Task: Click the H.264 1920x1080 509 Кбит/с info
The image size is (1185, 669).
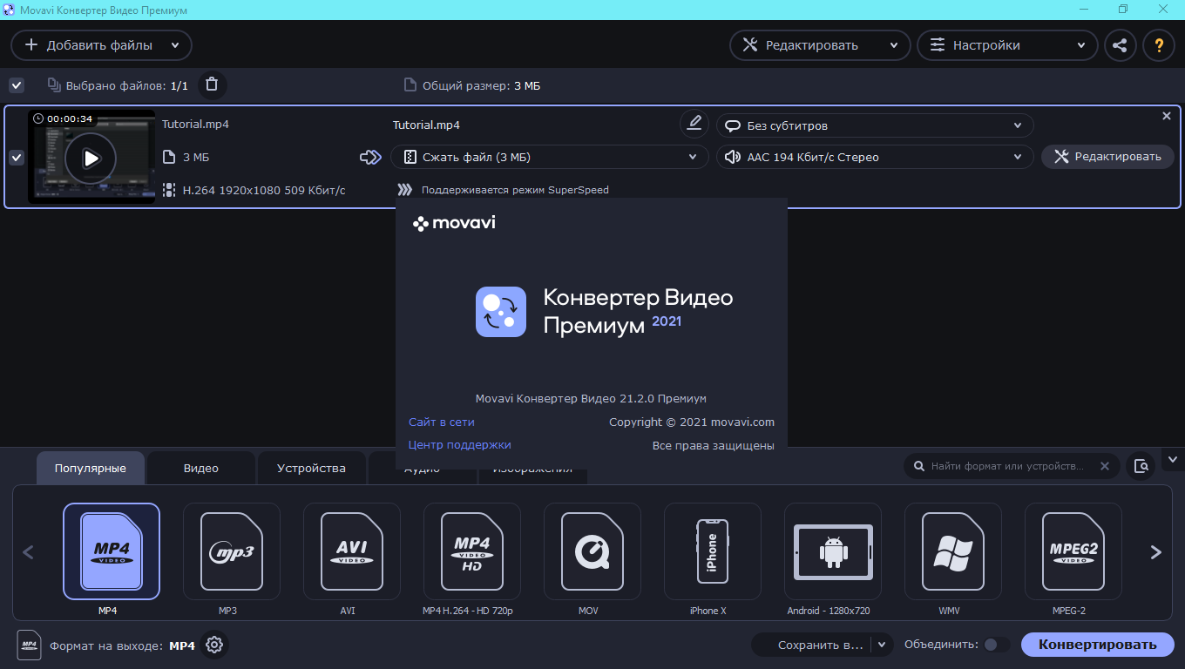Action: [264, 190]
